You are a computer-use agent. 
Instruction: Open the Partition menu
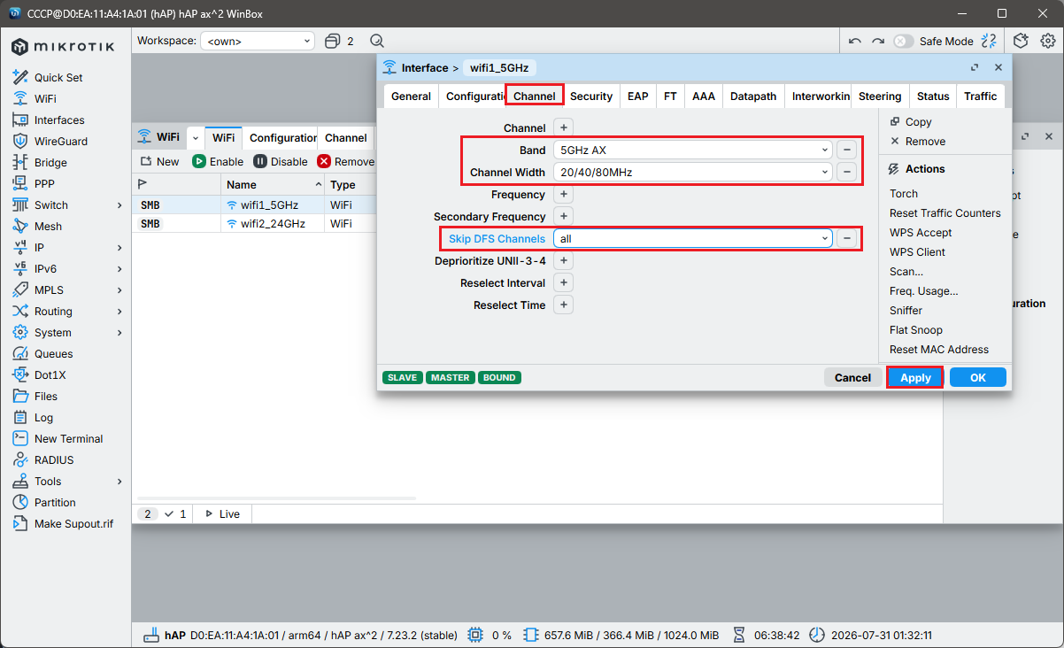tap(55, 502)
